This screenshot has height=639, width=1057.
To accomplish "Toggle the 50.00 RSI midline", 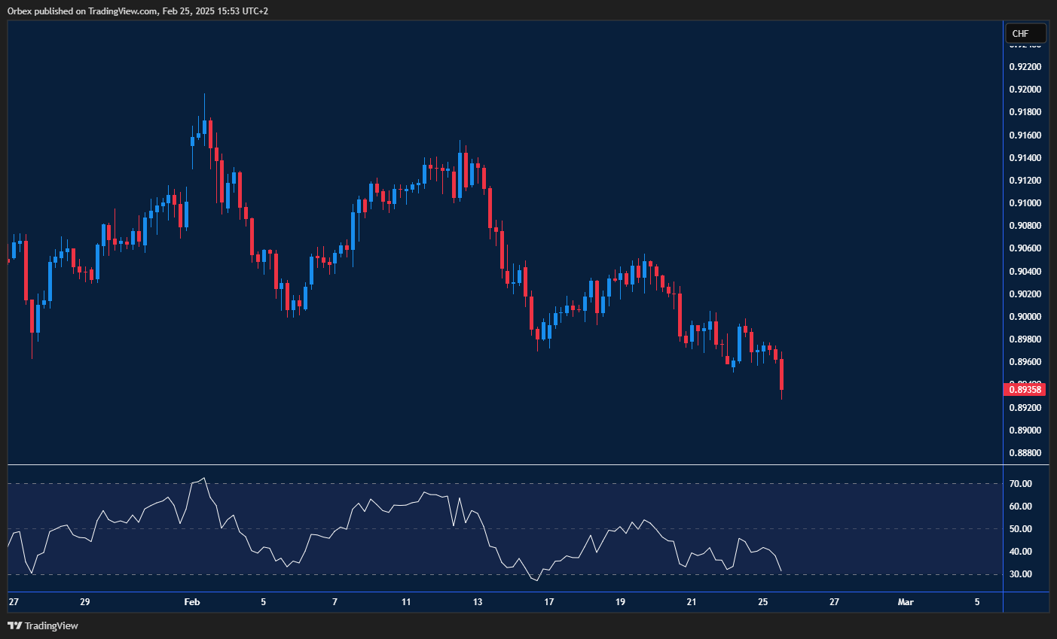I will 527,529.
